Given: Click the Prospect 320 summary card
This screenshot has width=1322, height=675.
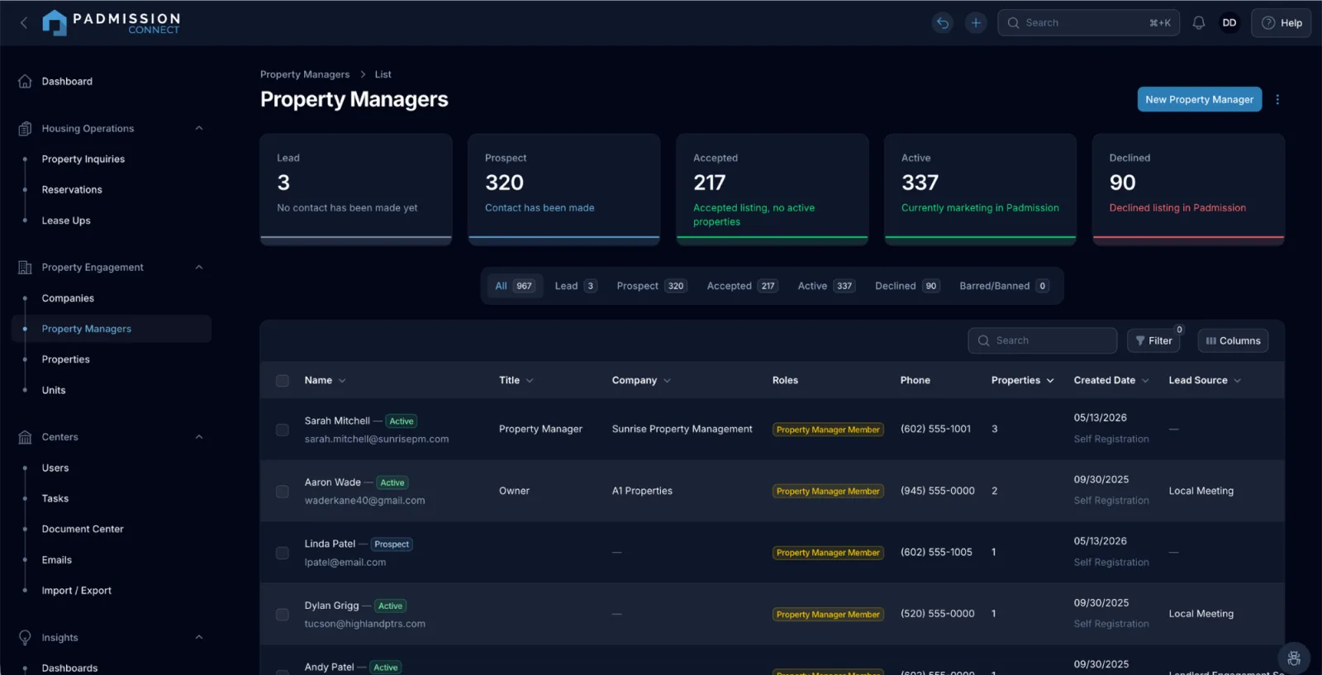Looking at the screenshot, I should click(564, 189).
